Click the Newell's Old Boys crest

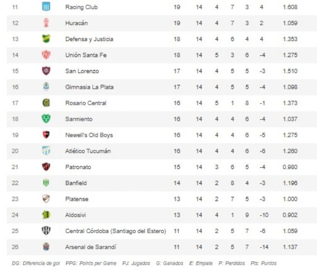(46, 135)
